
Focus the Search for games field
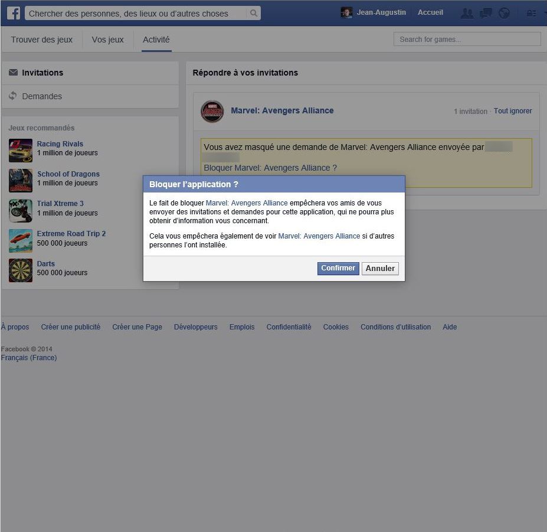tap(467, 39)
